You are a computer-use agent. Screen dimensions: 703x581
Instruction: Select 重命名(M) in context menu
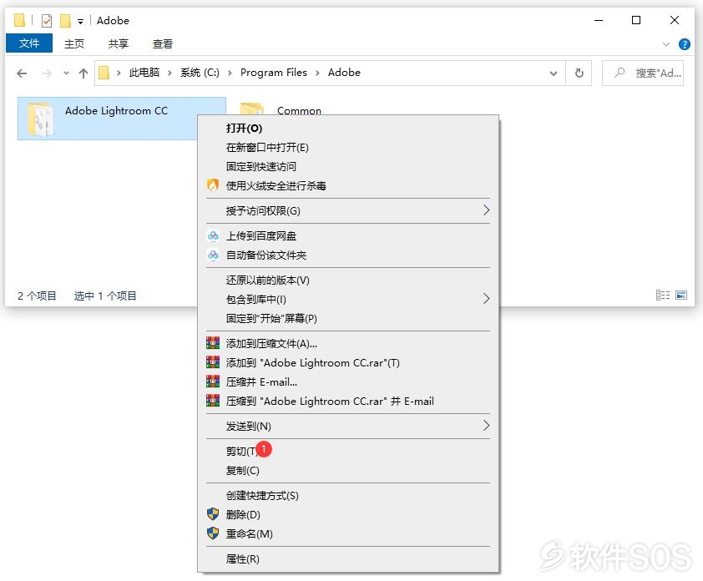tap(348, 534)
